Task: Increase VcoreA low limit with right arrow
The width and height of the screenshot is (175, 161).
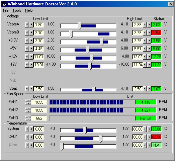Action: point(31,24)
